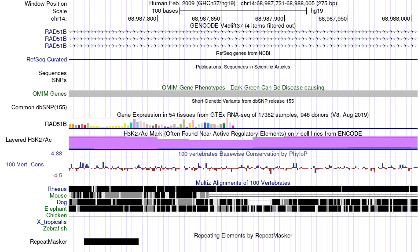Screen dimensions: 418x252
Task: Click RAD51B label beside GTEx expression bars
Action: click(x=56, y=124)
